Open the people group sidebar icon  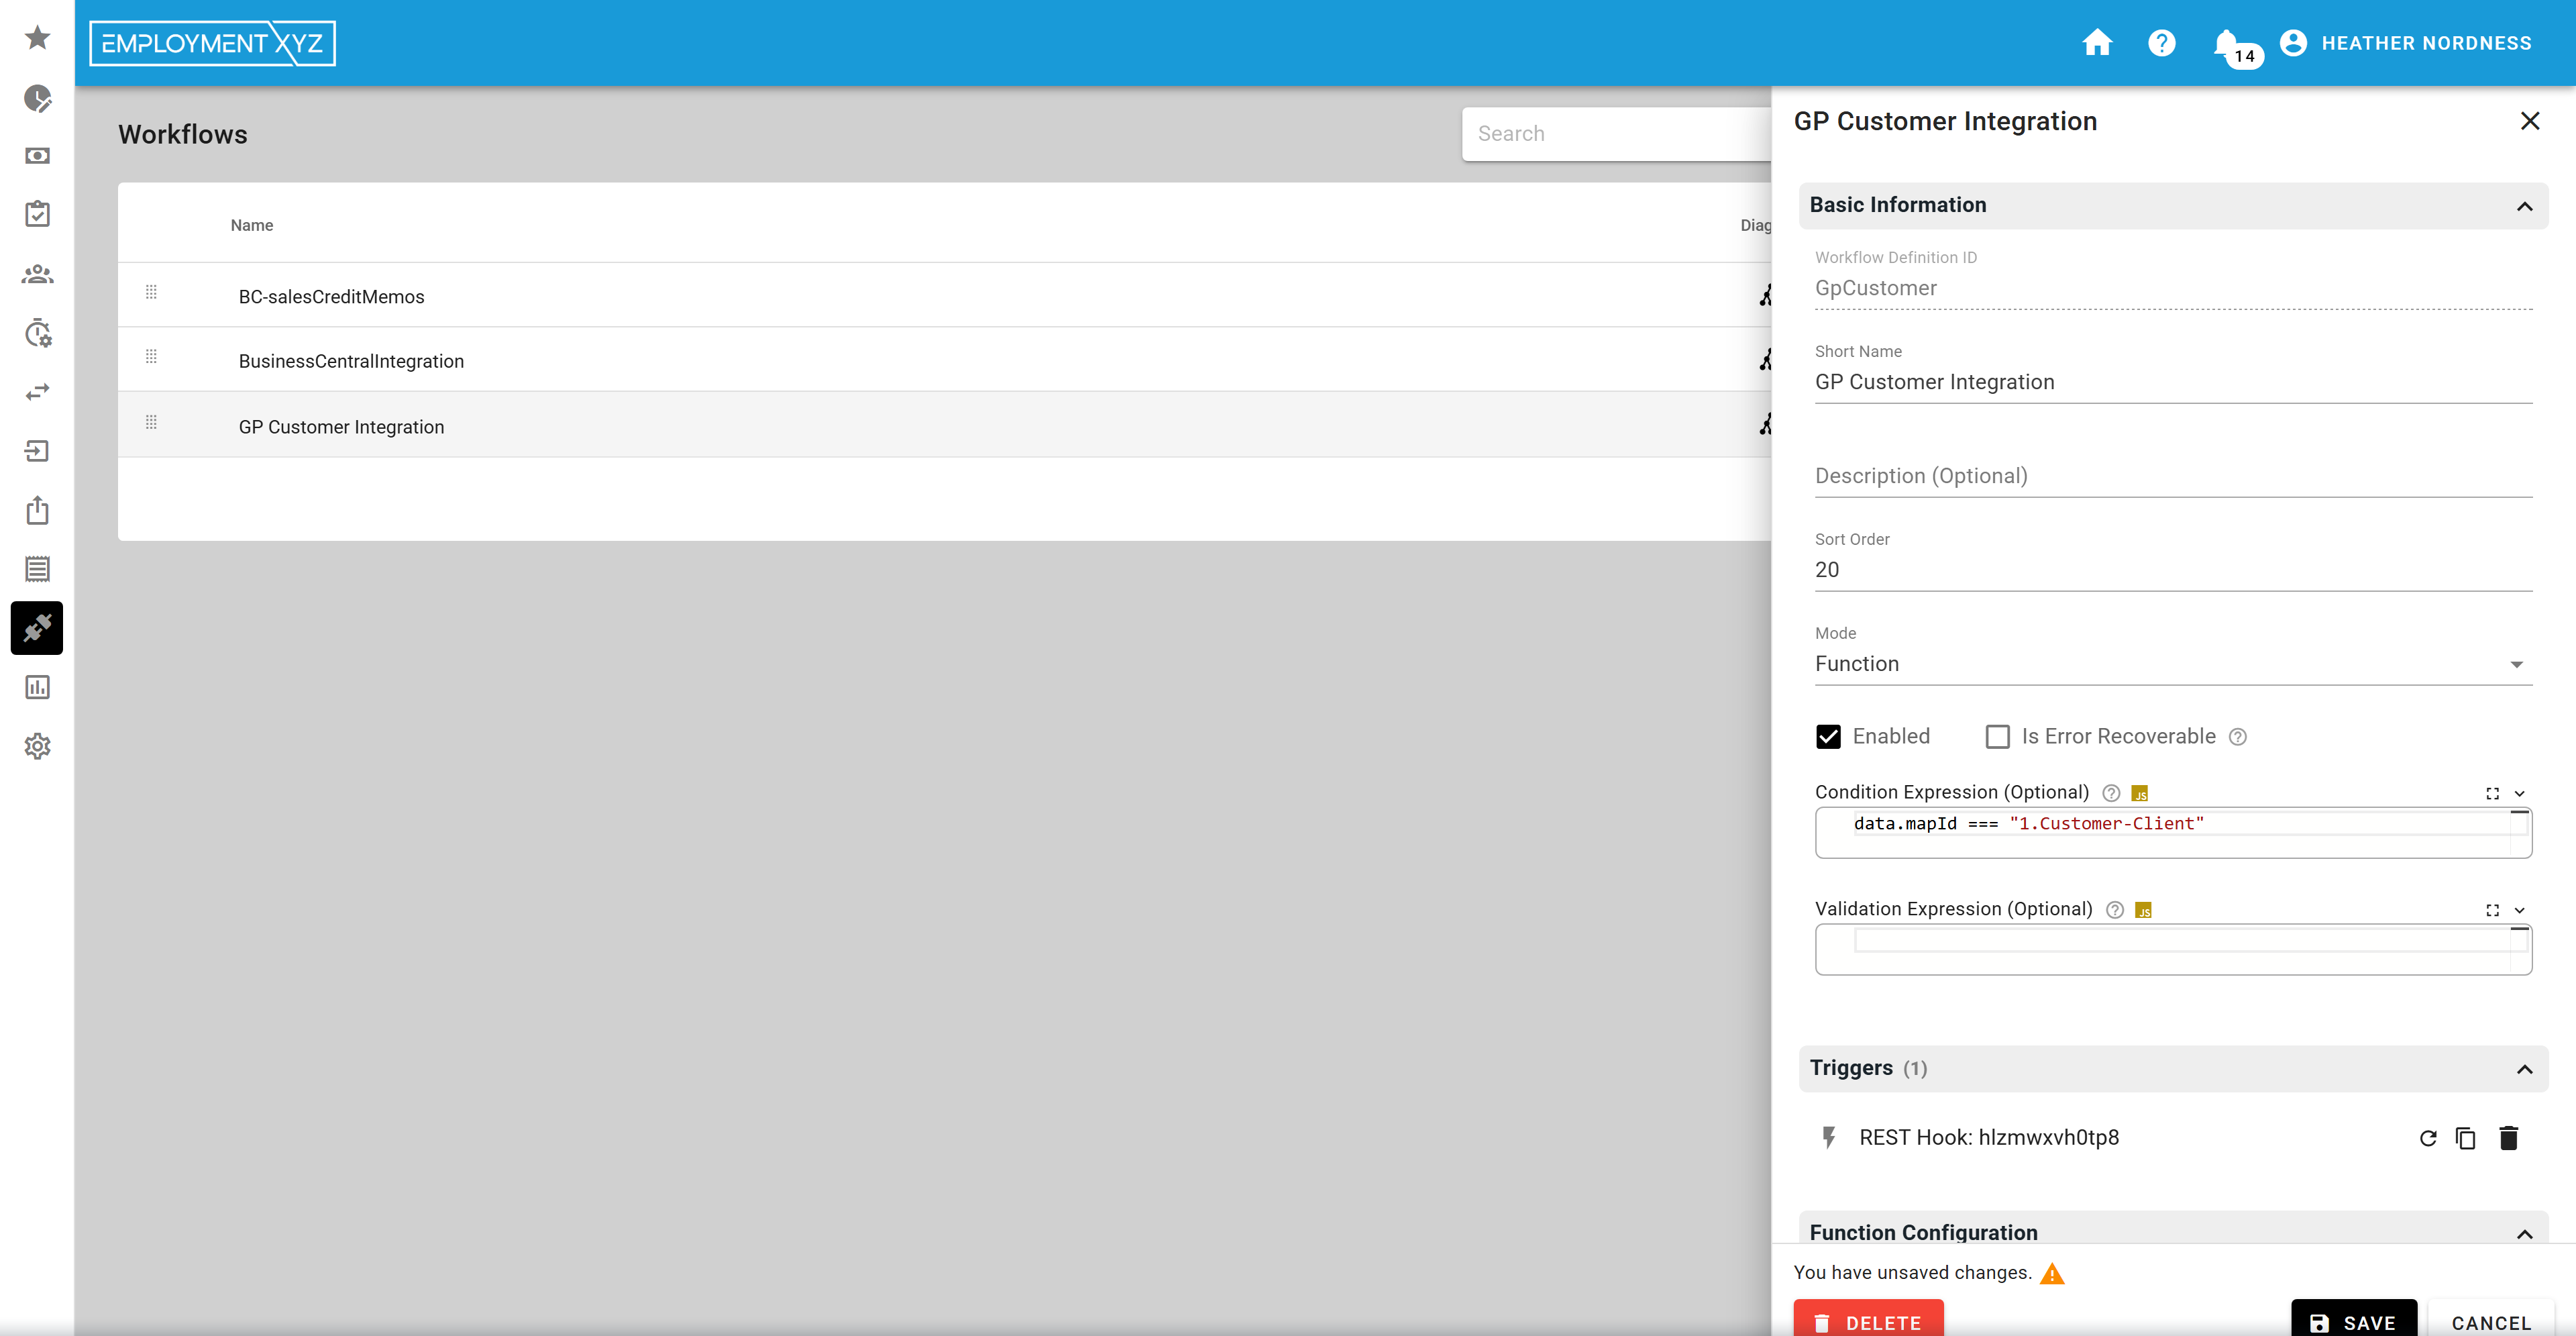pyautogui.click(x=37, y=273)
